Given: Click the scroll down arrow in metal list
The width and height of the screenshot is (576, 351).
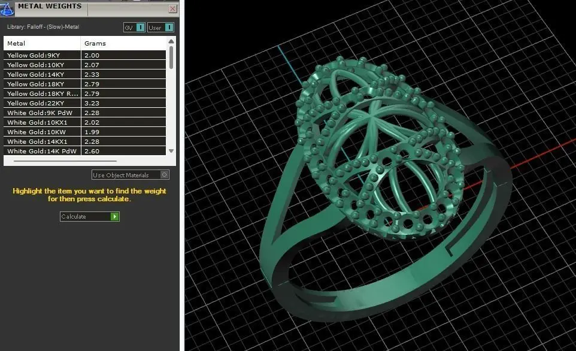Looking at the screenshot, I should (171, 151).
